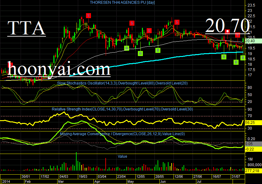Select the 04/03 date on time axis
Viewport: 262px width, 184px height.
[x=64, y=176]
